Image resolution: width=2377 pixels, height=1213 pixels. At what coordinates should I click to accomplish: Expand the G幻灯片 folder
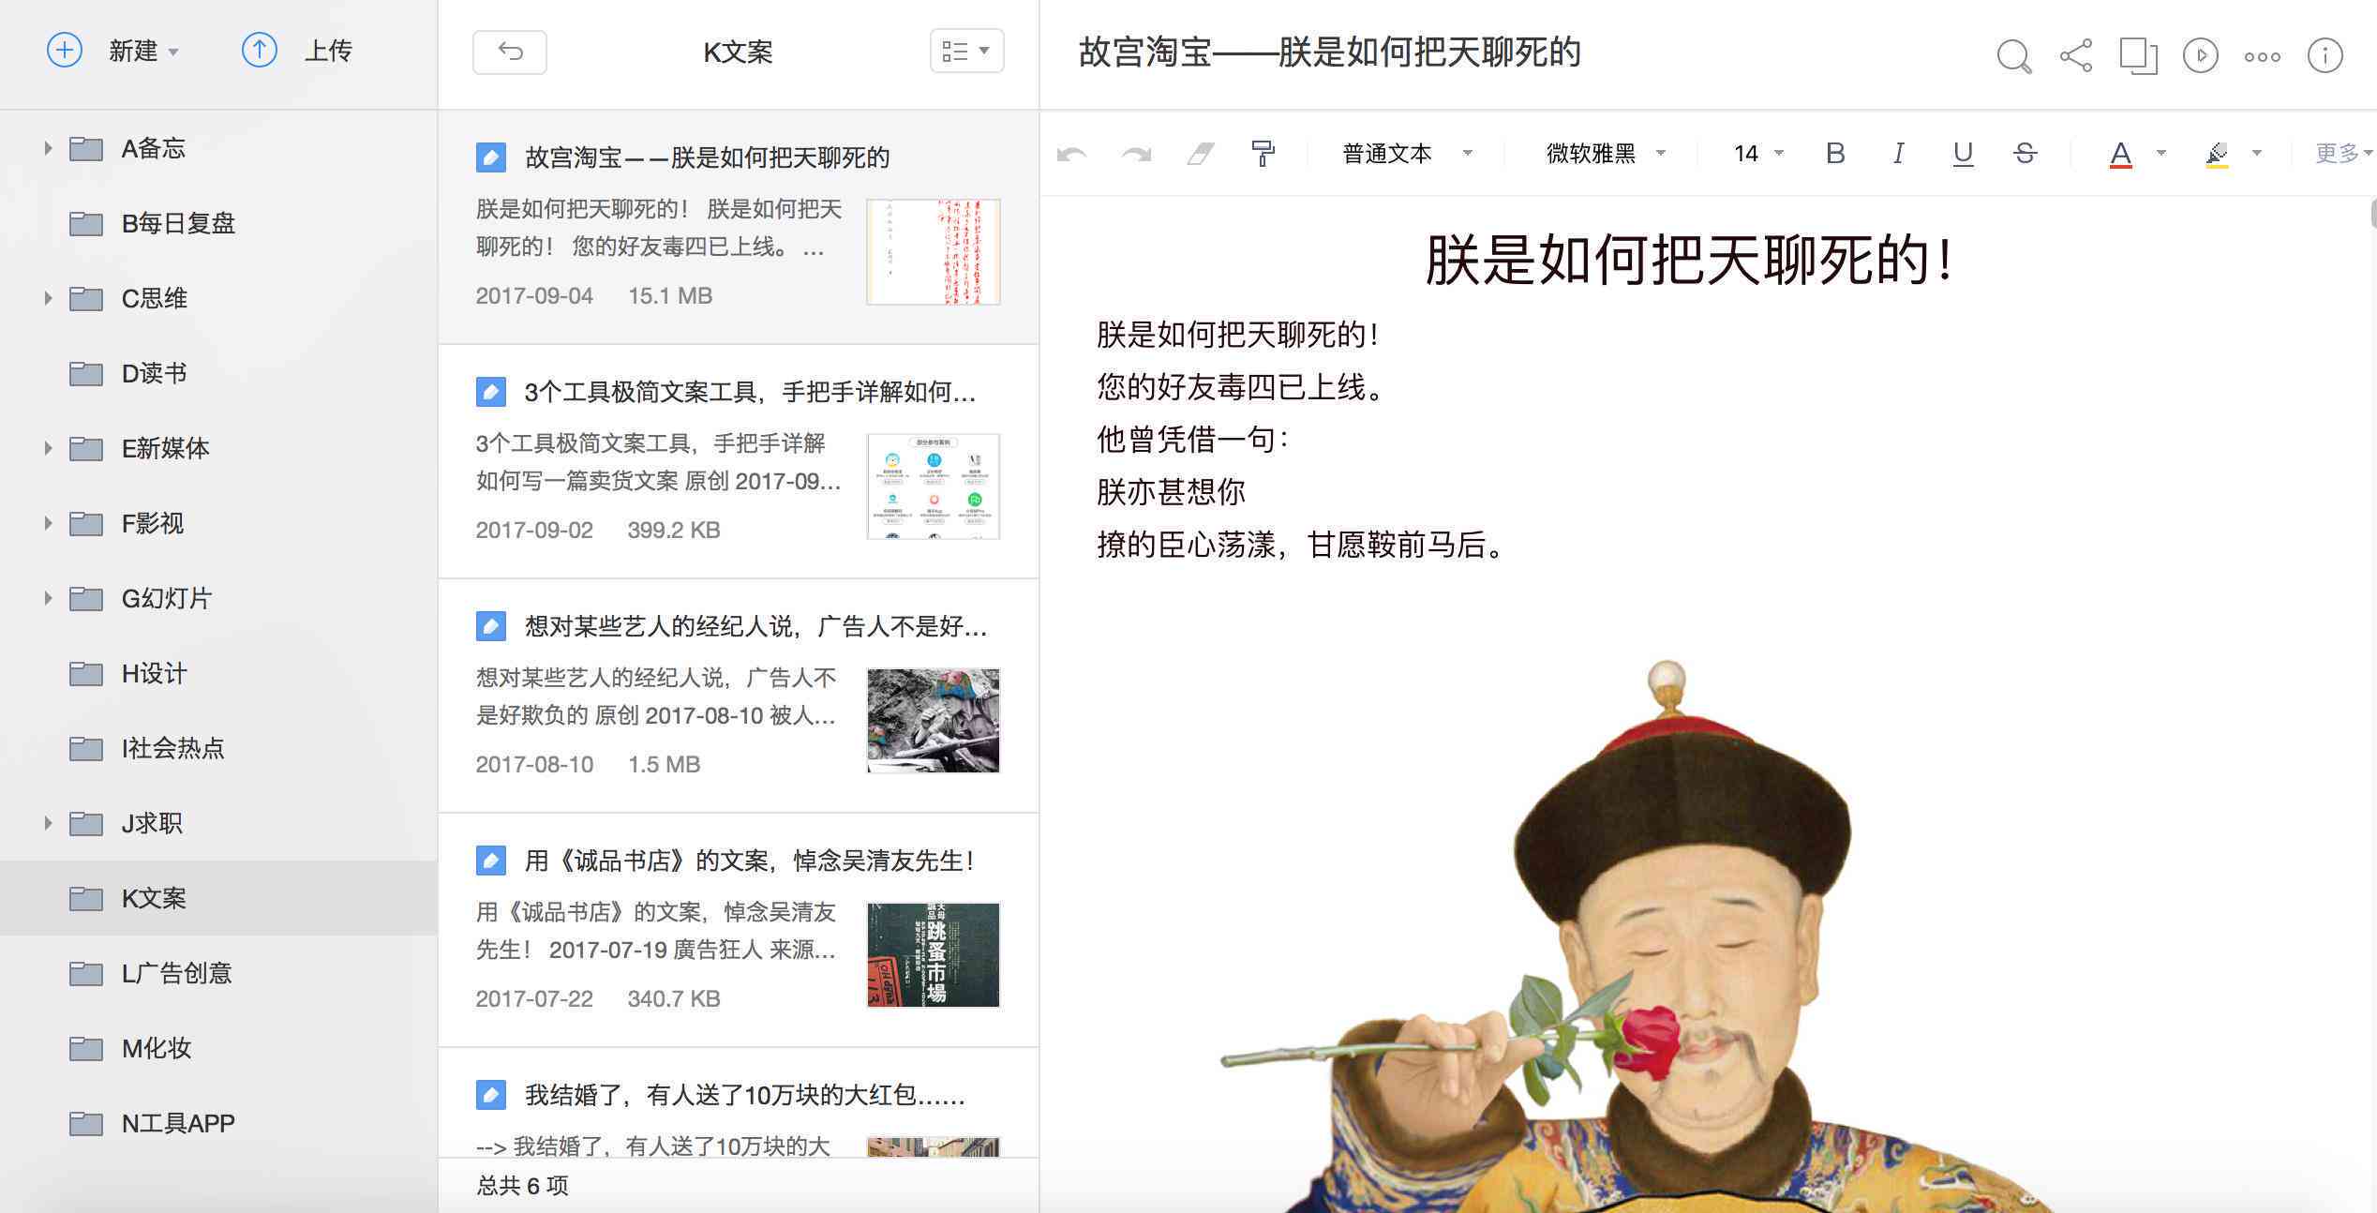pyautogui.click(x=48, y=598)
